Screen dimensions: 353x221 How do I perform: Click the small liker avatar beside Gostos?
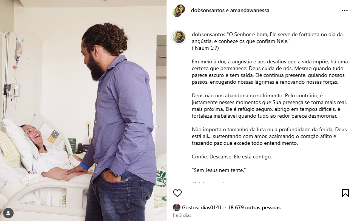[177, 207]
